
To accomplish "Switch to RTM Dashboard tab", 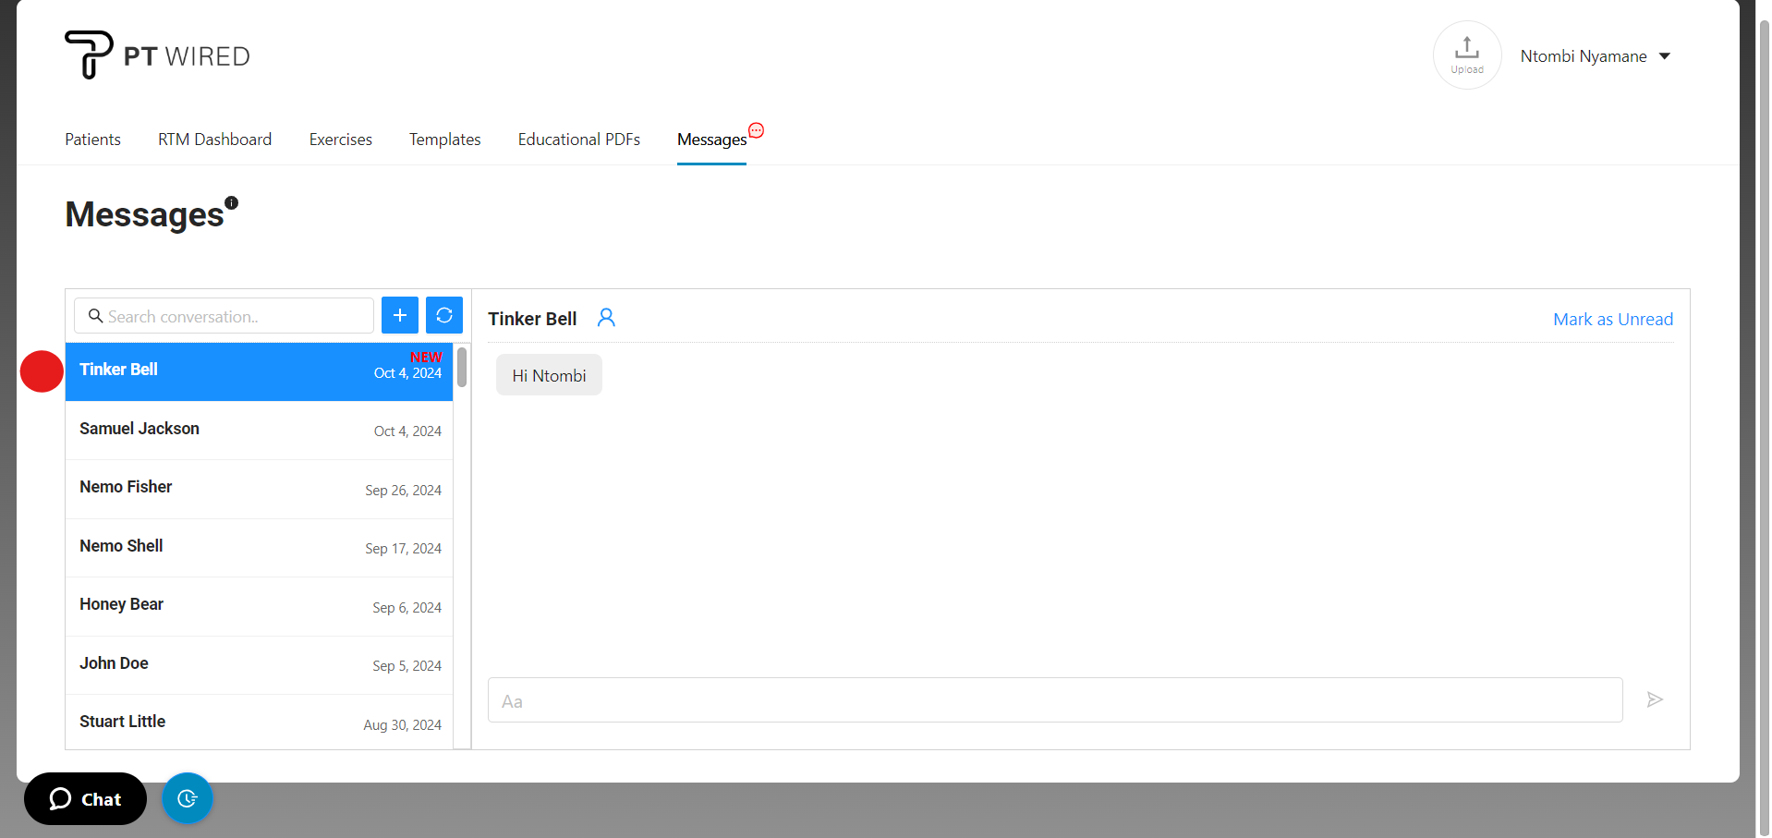I will (214, 140).
